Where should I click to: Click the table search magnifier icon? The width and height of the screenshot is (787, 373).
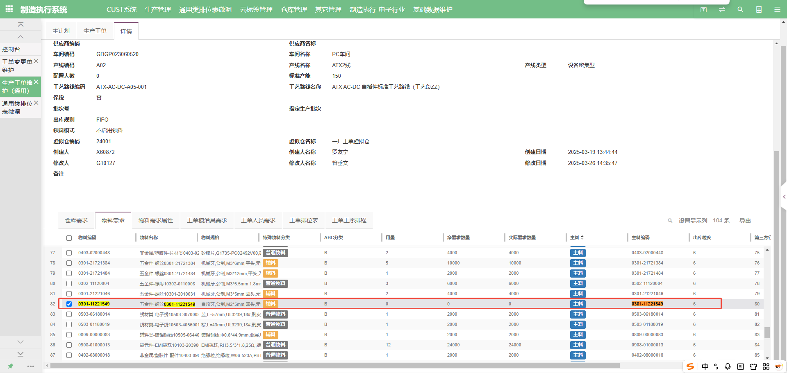(x=670, y=221)
